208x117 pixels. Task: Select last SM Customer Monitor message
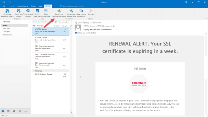click(51, 65)
